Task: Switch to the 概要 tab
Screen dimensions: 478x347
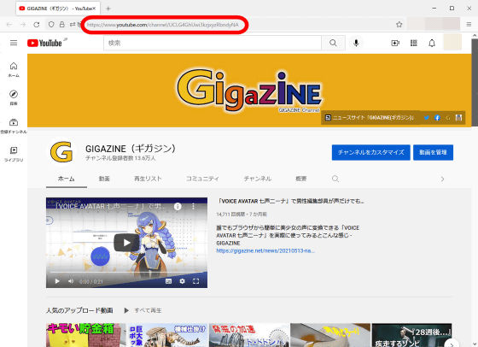Action: point(300,179)
